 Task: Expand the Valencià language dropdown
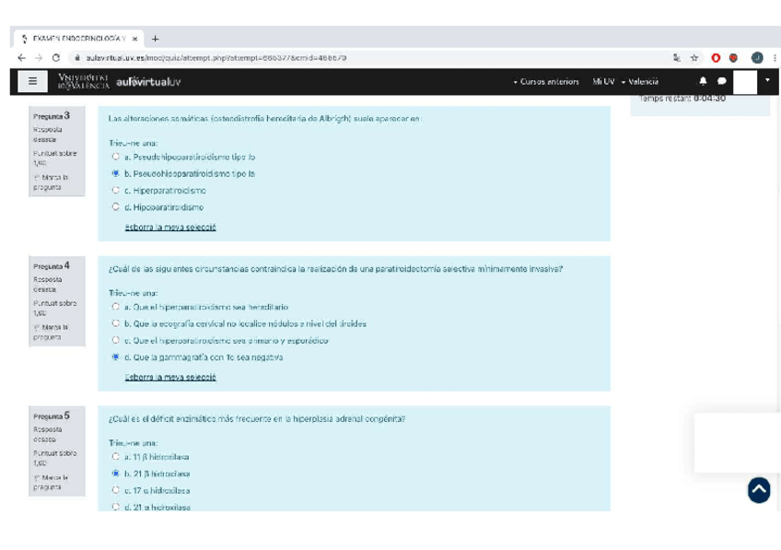coord(640,82)
